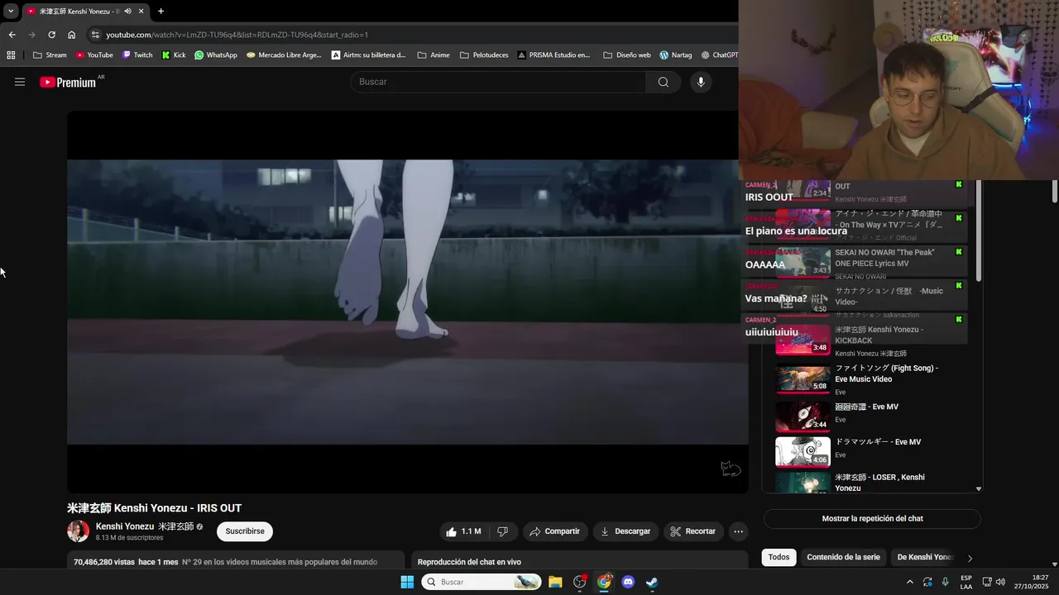The image size is (1059, 595).
Task: Open the Mercado Libre bookmark
Action: point(284,55)
